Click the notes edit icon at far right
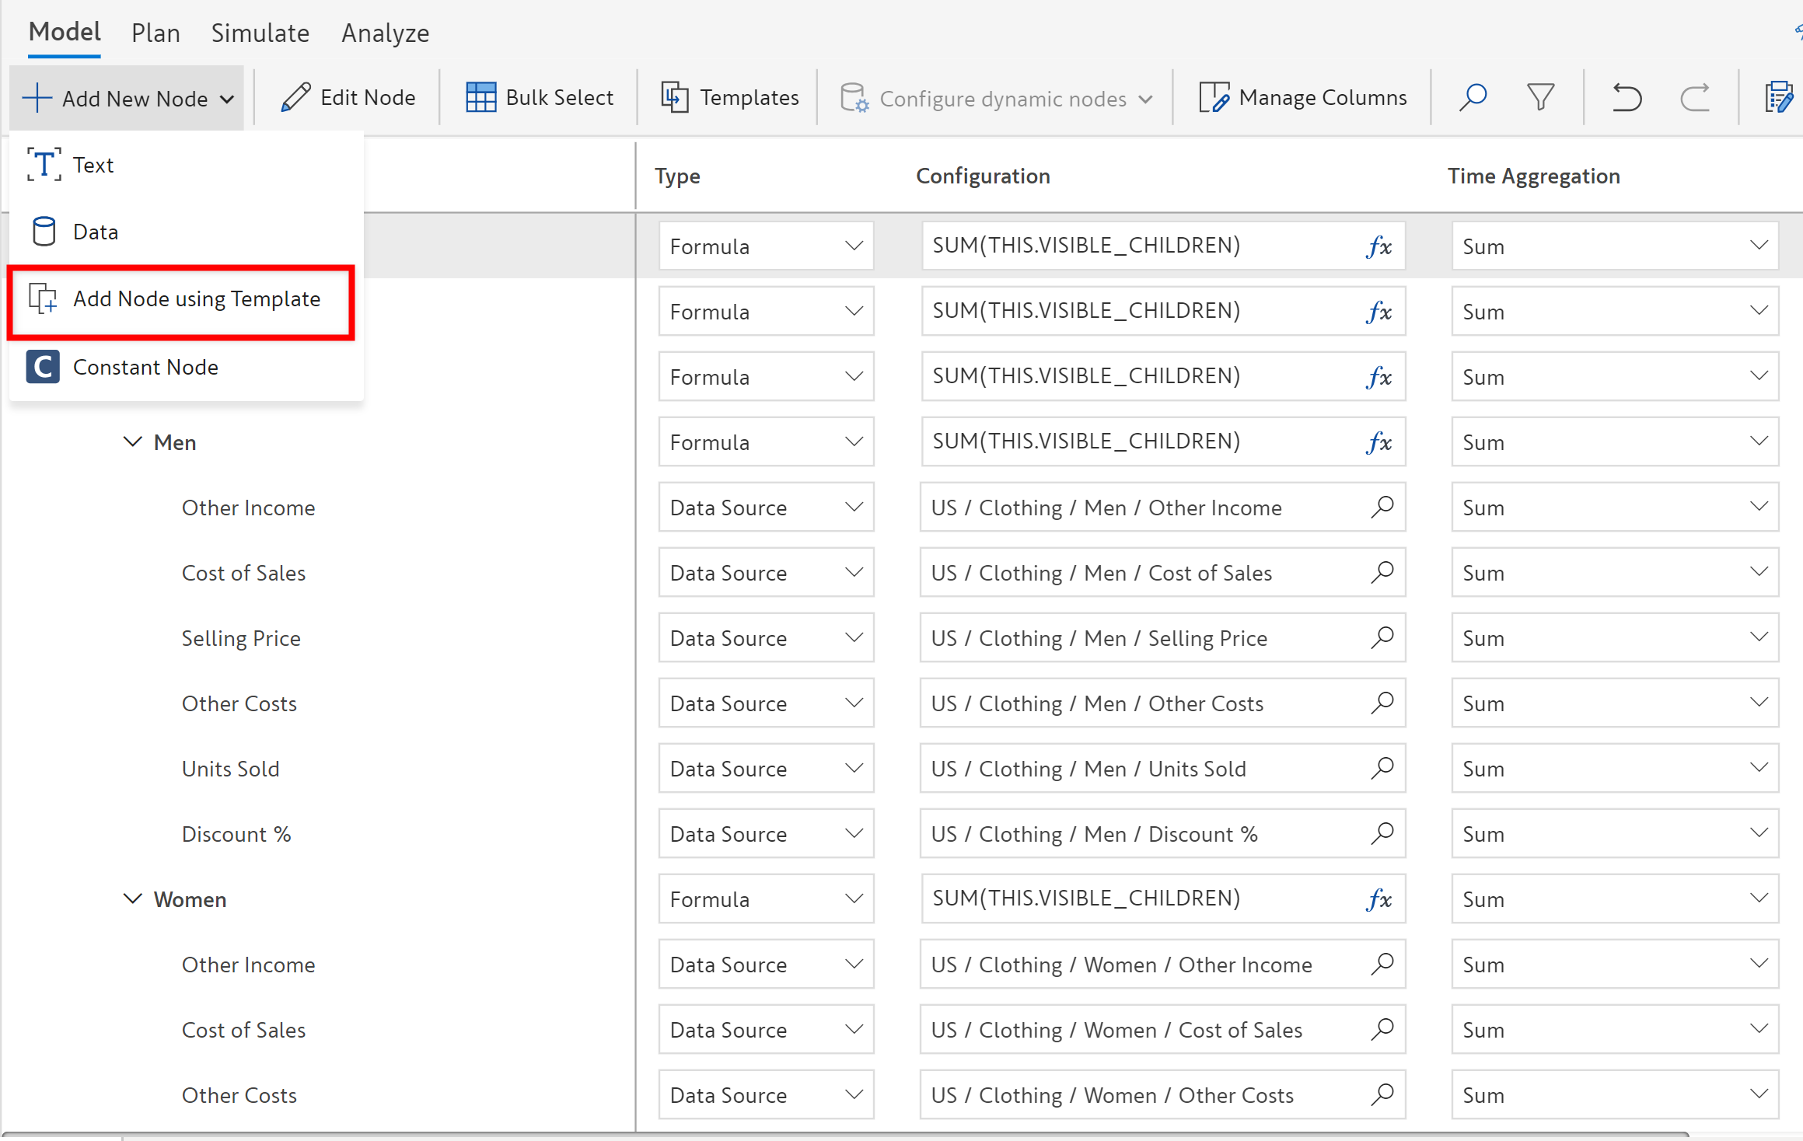The image size is (1803, 1141). pyautogui.click(x=1779, y=97)
